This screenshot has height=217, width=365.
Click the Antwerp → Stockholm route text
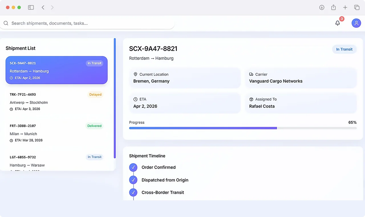(29, 103)
